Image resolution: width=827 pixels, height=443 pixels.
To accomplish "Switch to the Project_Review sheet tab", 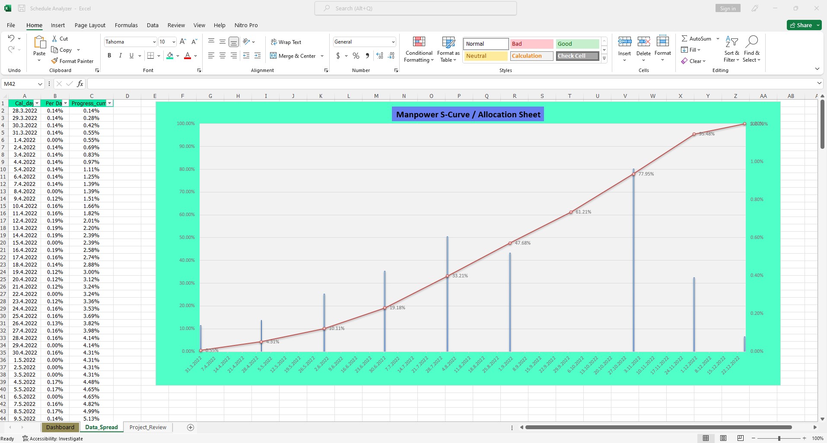I will point(148,427).
